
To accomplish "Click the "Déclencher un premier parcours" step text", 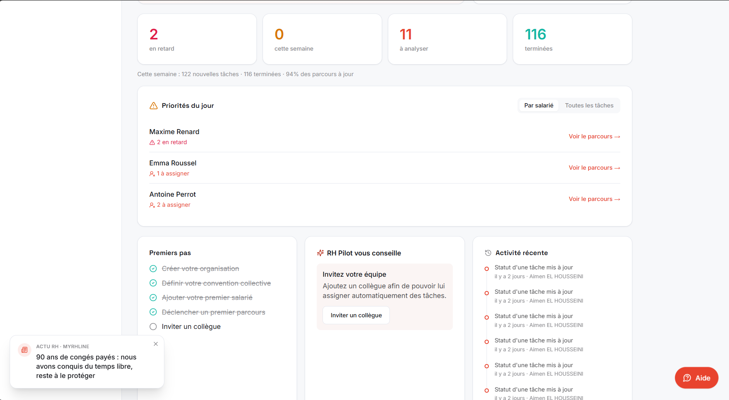I will [213, 312].
